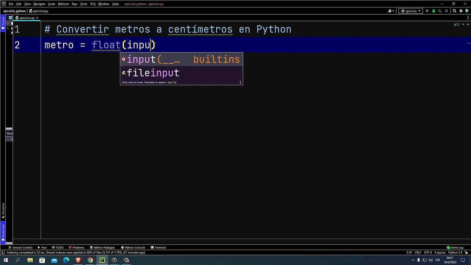Image resolution: width=471 pixels, height=265 pixels.
Task: Open the Refactor menu
Action: point(63,4)
